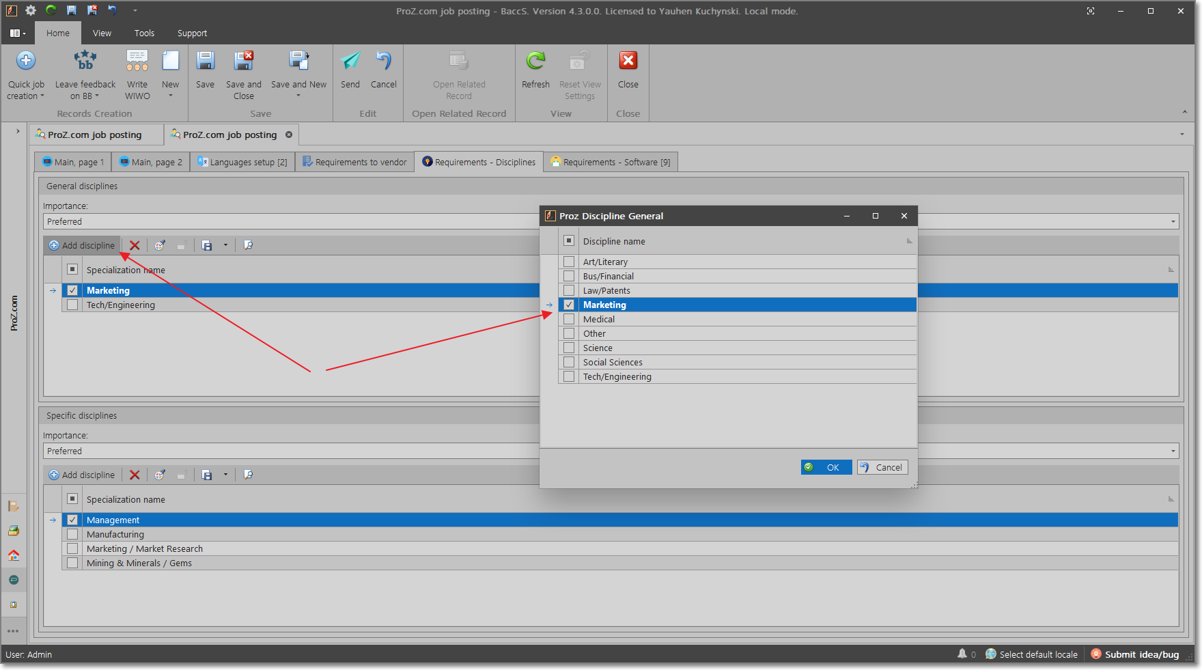The height and width of the screenshot is (670, 1202).
Task: Uncheck the Marketing checkbox in dialog
Action: tap(569, 305)
